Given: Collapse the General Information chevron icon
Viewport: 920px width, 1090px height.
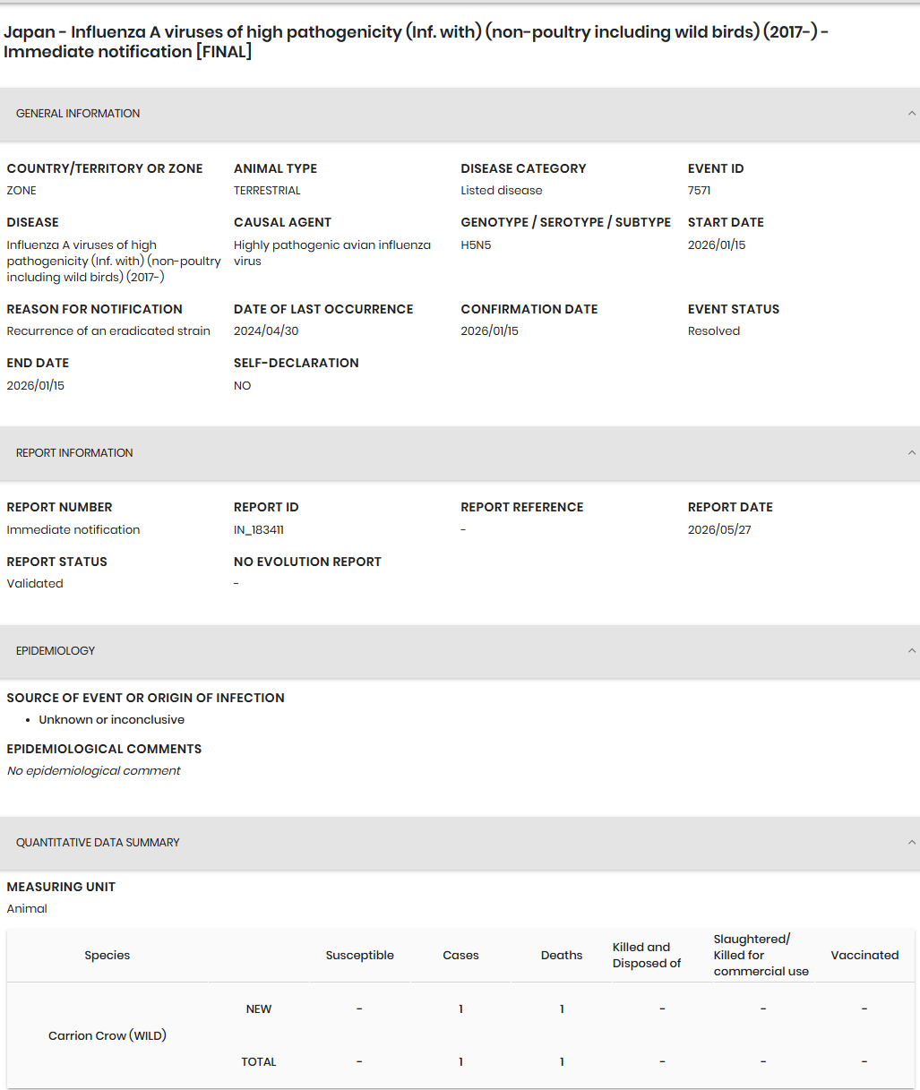Looking at the screenshot, I should [912, 114].
